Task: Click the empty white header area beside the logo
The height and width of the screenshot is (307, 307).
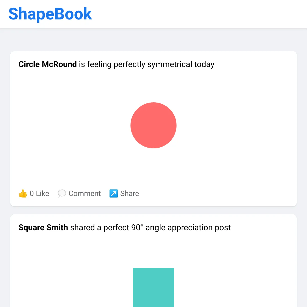Action: [x=200, y=14]
